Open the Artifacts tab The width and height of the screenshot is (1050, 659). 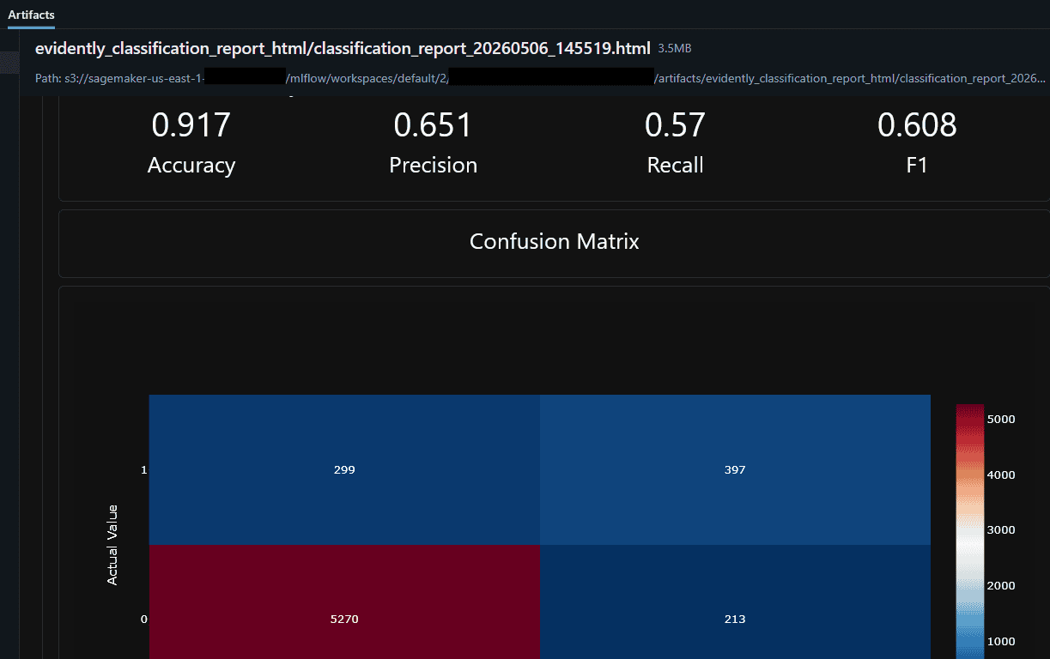tap(31, 15)
